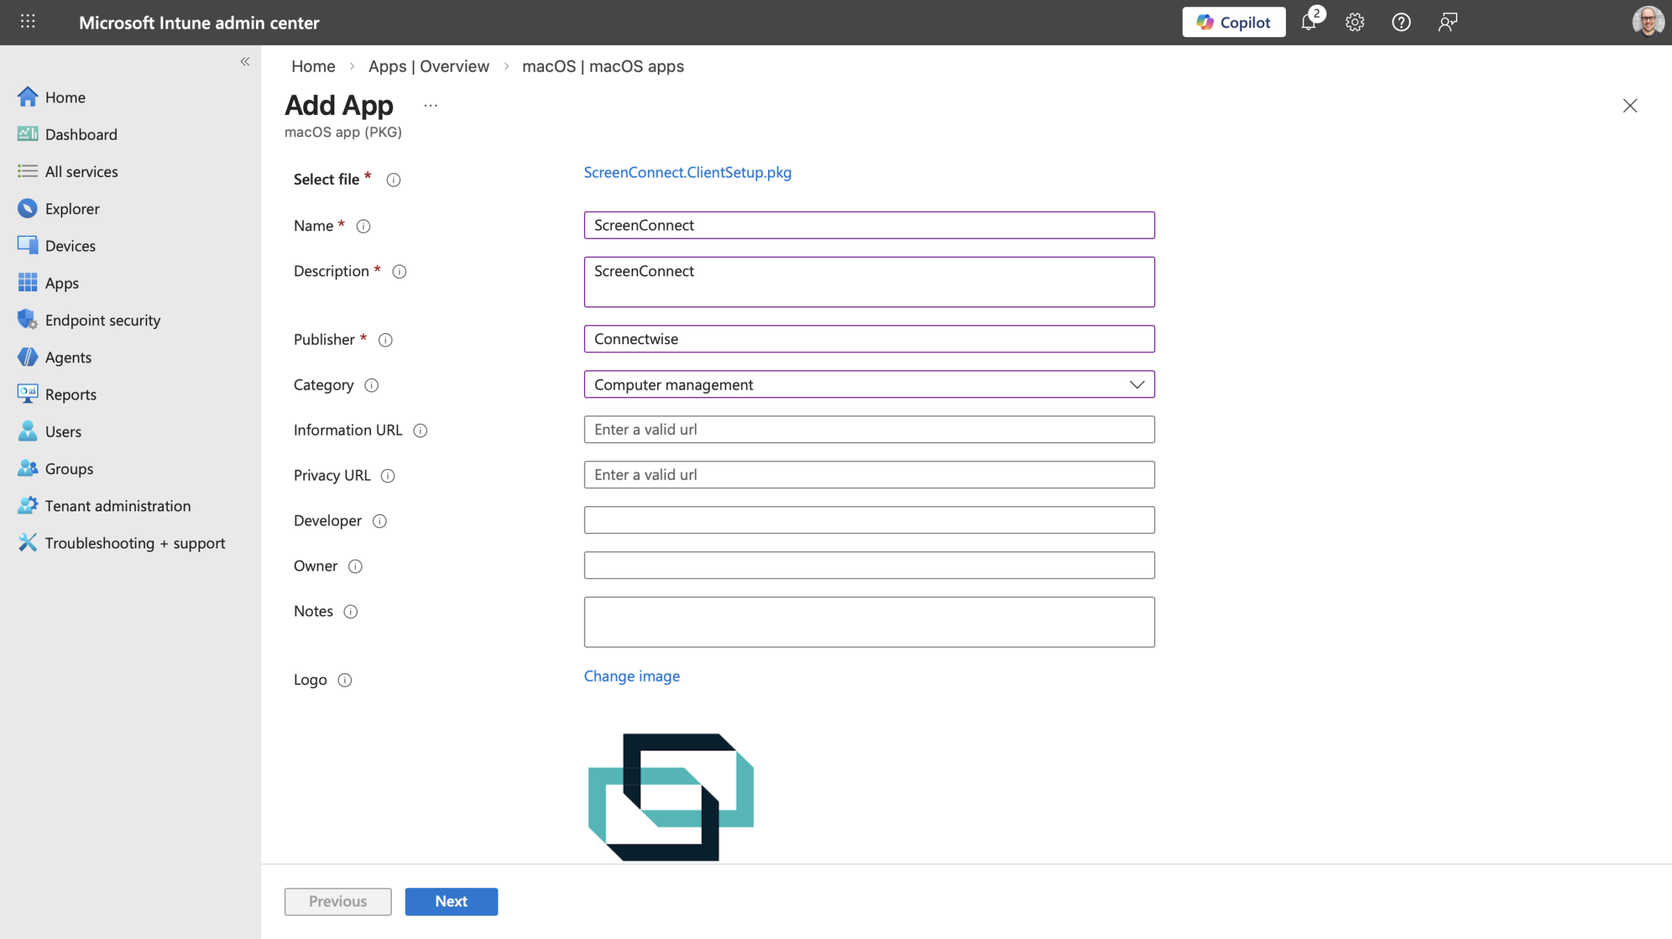1672x939 pixels.
Task: Navigate to Devices in sidebar
Action: tap(70, 246)
